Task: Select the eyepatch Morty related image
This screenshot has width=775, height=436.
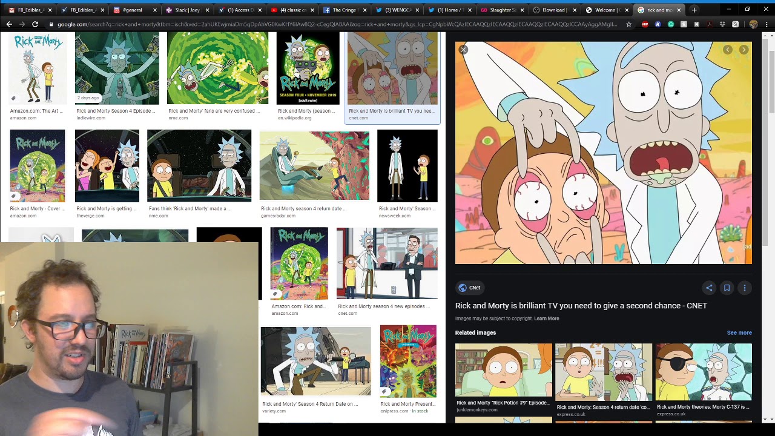Action: coord(703,372)
